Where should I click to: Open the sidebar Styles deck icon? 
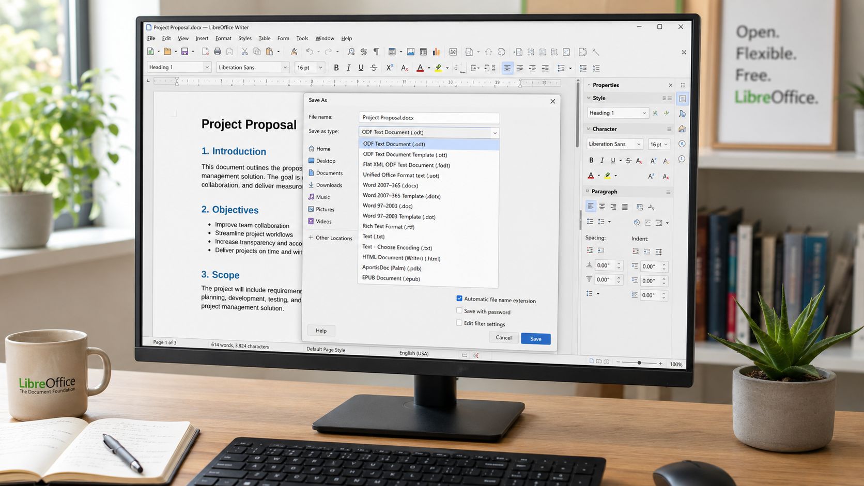(683, 114)
